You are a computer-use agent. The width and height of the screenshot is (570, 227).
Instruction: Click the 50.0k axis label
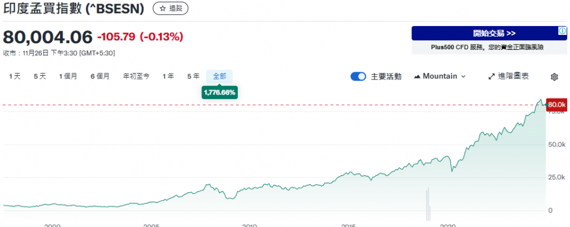click(556, 145)
